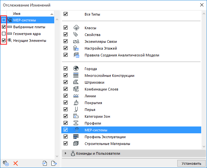Image resolution: width=207 pixels, height=168 pixels.
Task: Click the Экземпляры Связи icon
Action: [76, 42]
